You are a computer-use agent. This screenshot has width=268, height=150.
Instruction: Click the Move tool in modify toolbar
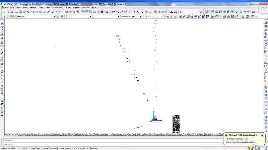[266, 41]
